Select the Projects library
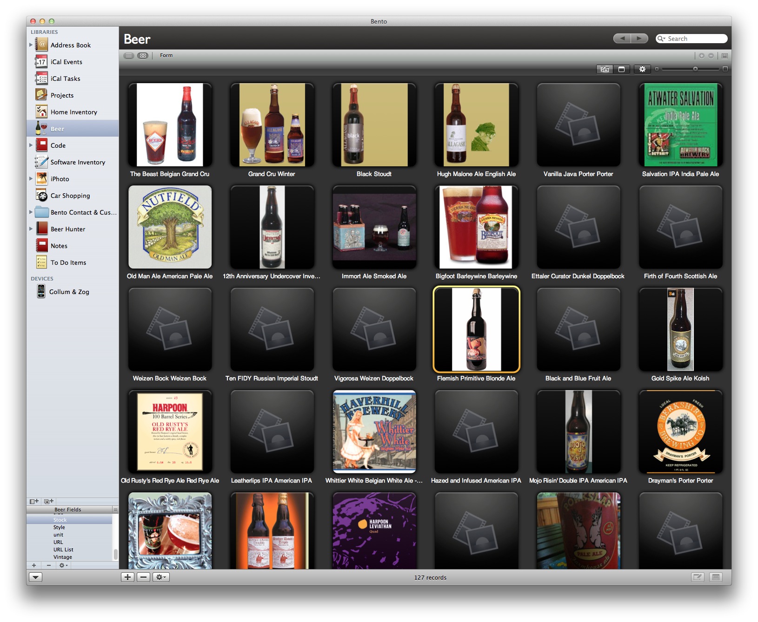Image resolution: width=758 pixels, height=622 pixels. 72,95
